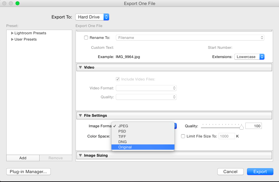This screenshot has width=279, height=182.
Task: Collapse the File Settings section
Action: pyautogui.click(x=80, y=116)
